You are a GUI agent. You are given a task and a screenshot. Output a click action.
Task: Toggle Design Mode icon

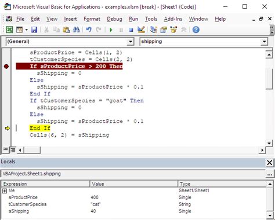point(141,30)
